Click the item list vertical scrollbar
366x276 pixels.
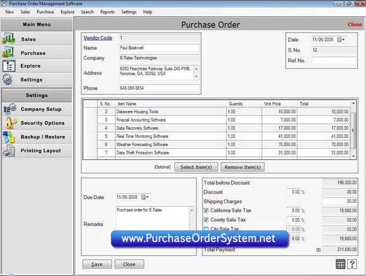click(353, 130)
